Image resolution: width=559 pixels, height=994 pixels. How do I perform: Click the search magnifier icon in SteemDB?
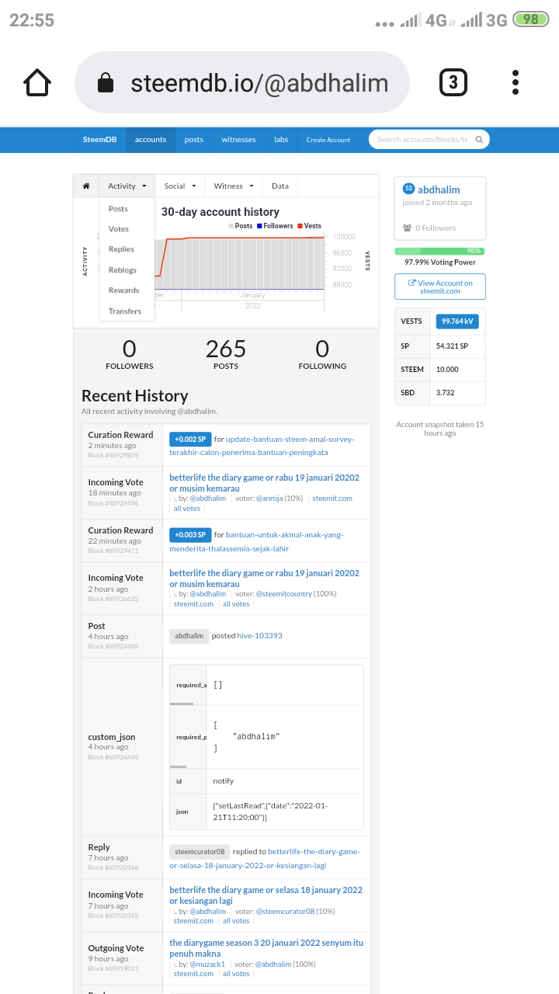(x=479, y=140)
